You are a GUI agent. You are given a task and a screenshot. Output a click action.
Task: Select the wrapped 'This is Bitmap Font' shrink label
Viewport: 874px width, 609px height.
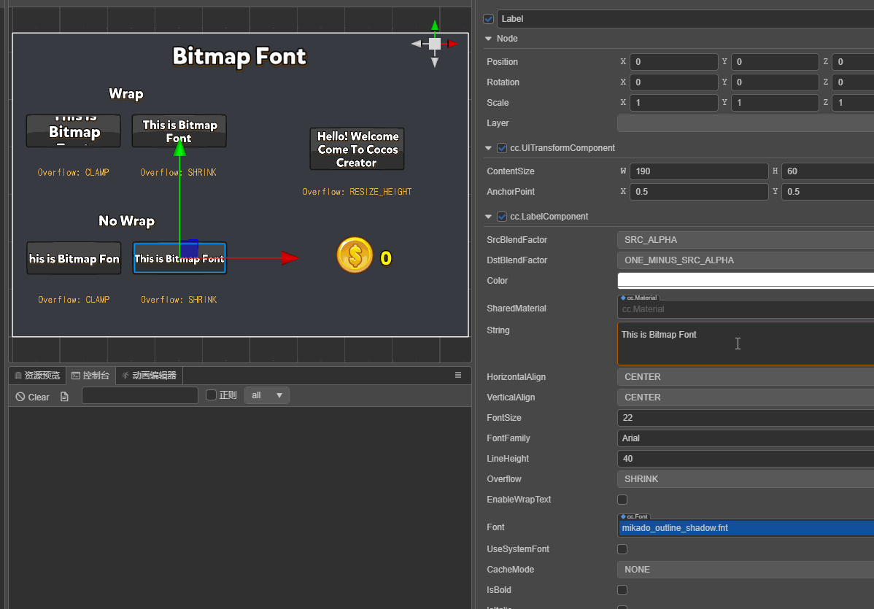tap(179, 131)
